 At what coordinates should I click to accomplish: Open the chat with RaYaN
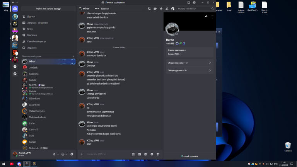[48, 92]
